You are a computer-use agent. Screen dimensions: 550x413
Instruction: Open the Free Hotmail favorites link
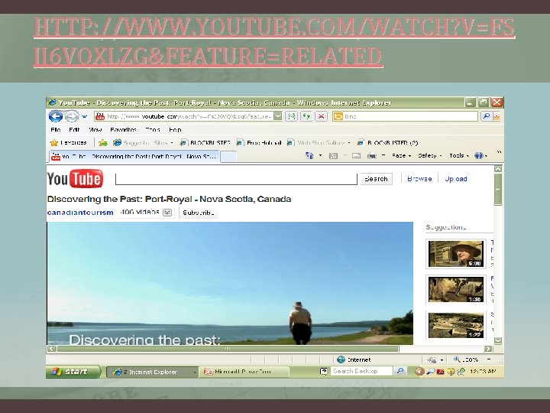[259, 142]
